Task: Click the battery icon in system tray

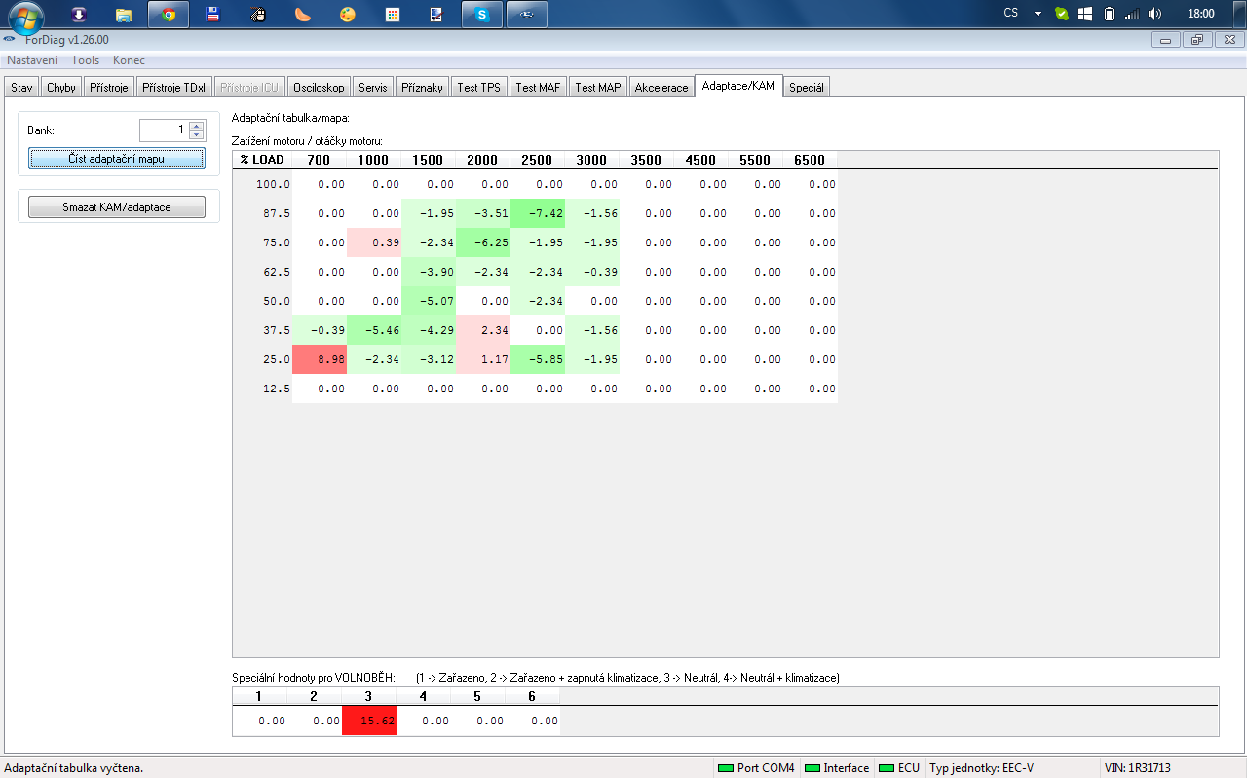Action: coord(1109,14)
